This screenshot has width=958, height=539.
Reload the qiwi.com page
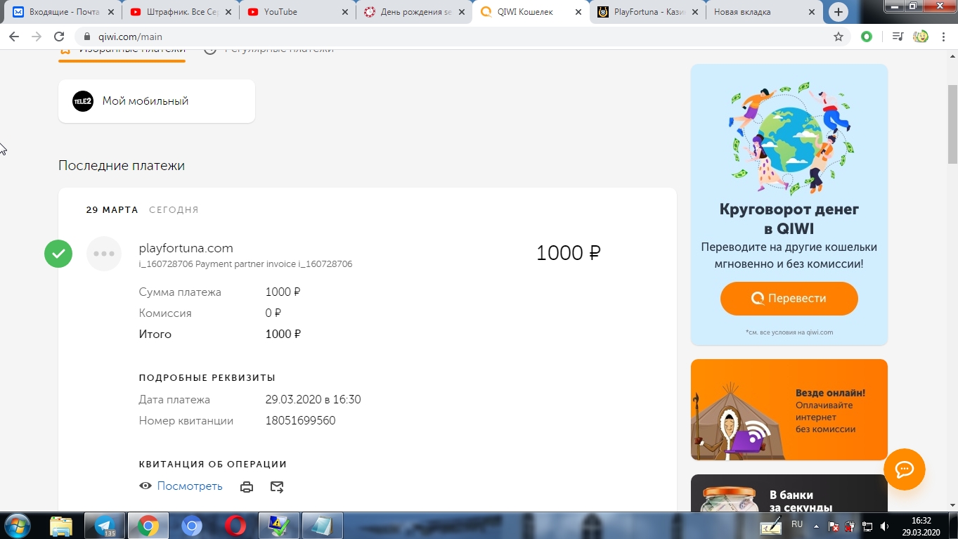pyautogui.click(x=59, y=37)
